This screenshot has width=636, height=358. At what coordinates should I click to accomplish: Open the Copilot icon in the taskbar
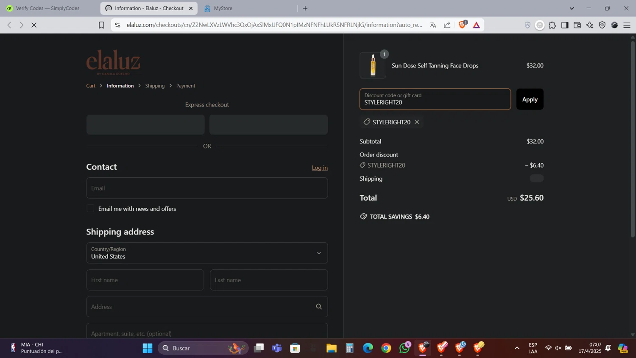point(623,348)
